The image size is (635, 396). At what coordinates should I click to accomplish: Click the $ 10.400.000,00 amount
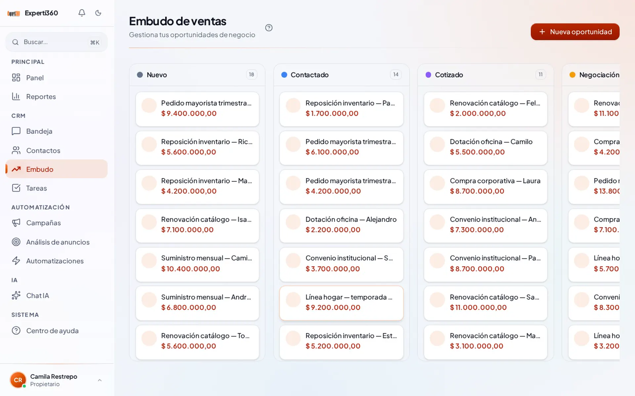coord(190,269)
